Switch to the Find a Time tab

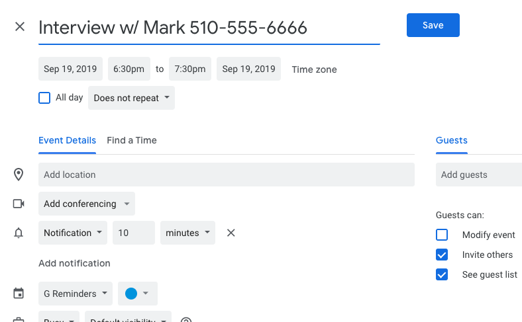tap(132, 141)
